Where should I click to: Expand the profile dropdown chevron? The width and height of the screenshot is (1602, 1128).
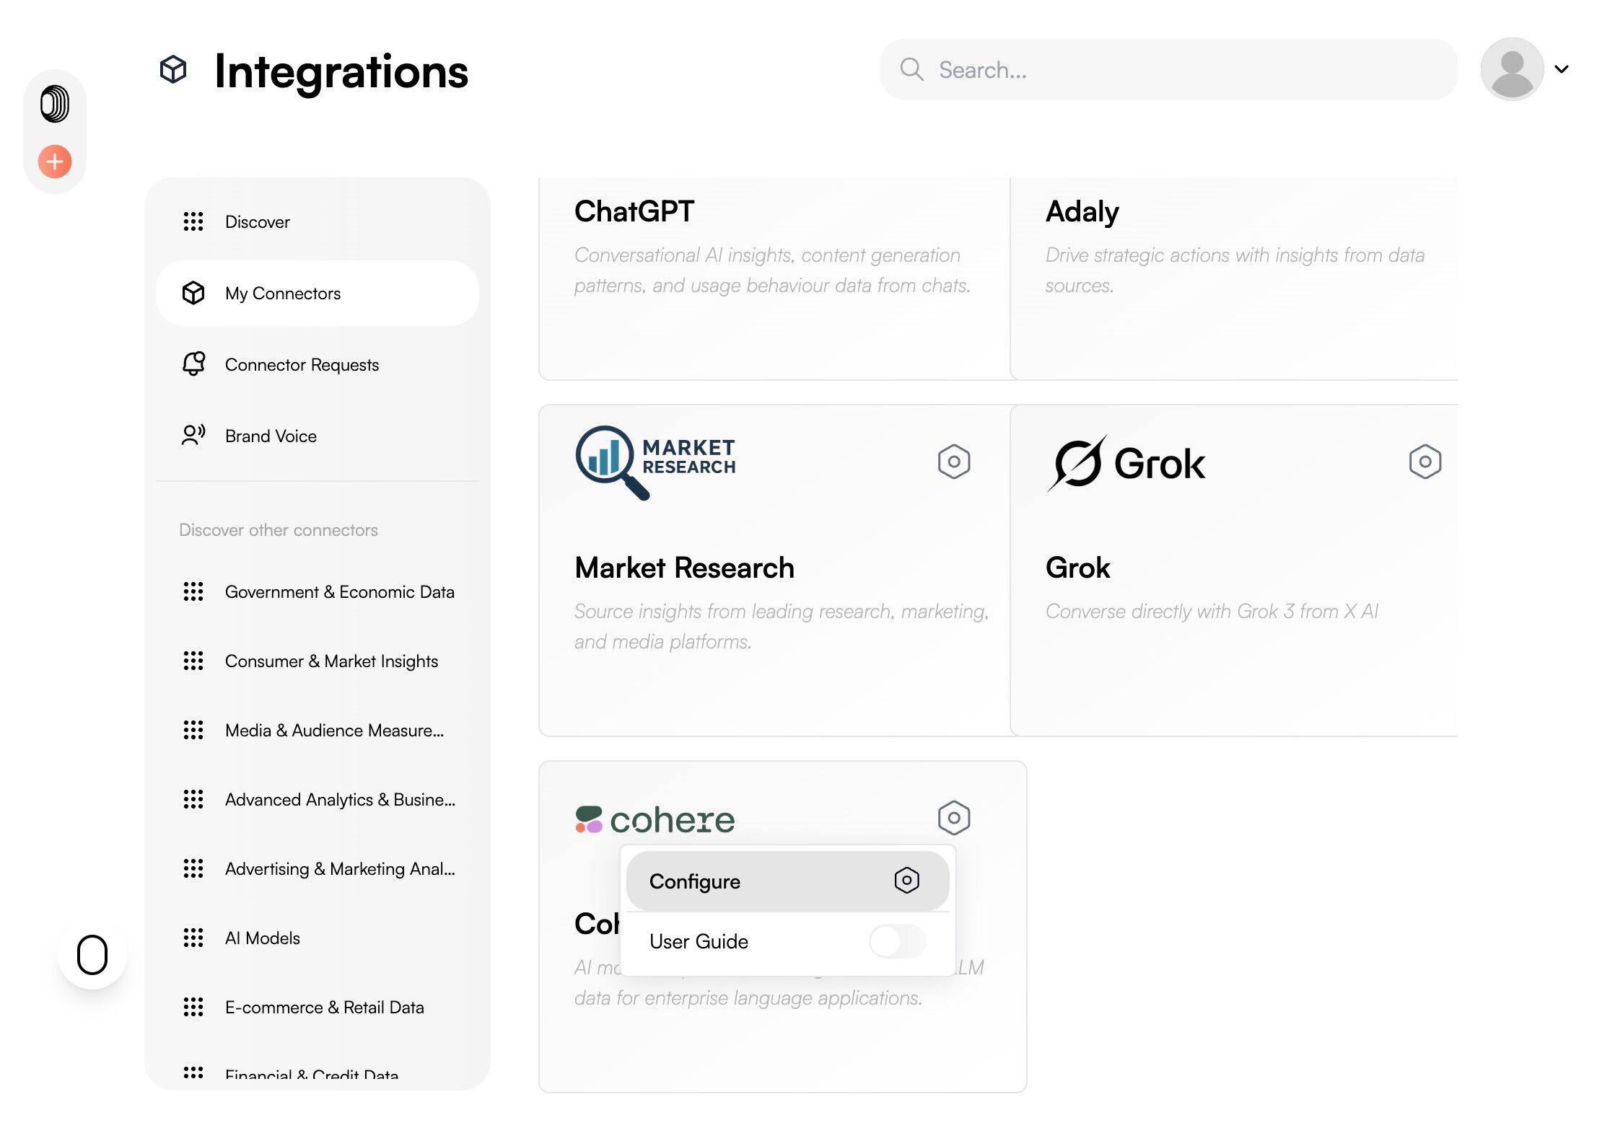point(1562,70)
